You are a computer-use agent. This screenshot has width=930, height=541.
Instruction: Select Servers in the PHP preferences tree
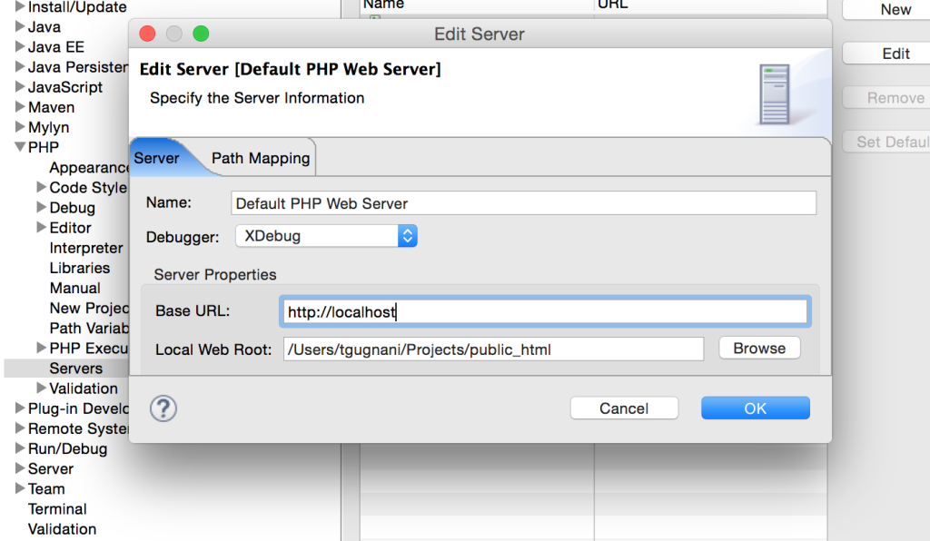tap(76, 369)
